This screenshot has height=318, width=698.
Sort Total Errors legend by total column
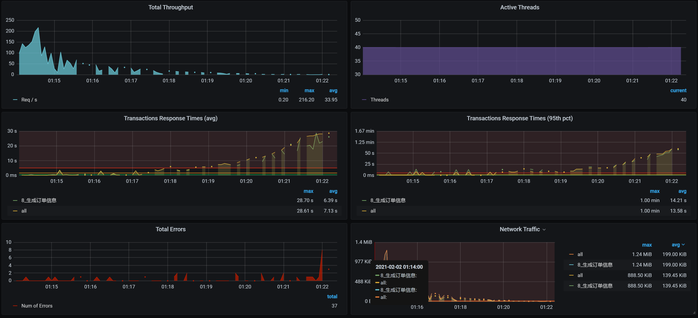pos(332,297)
